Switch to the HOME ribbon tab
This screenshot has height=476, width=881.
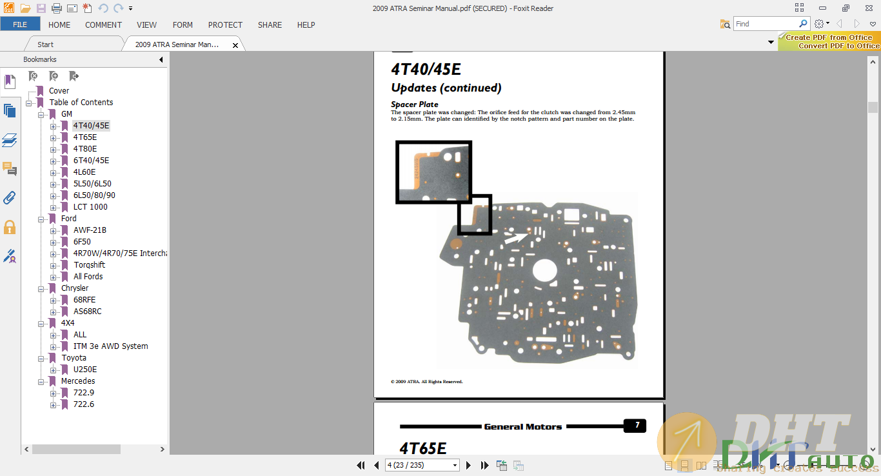(x=59, y=25)
